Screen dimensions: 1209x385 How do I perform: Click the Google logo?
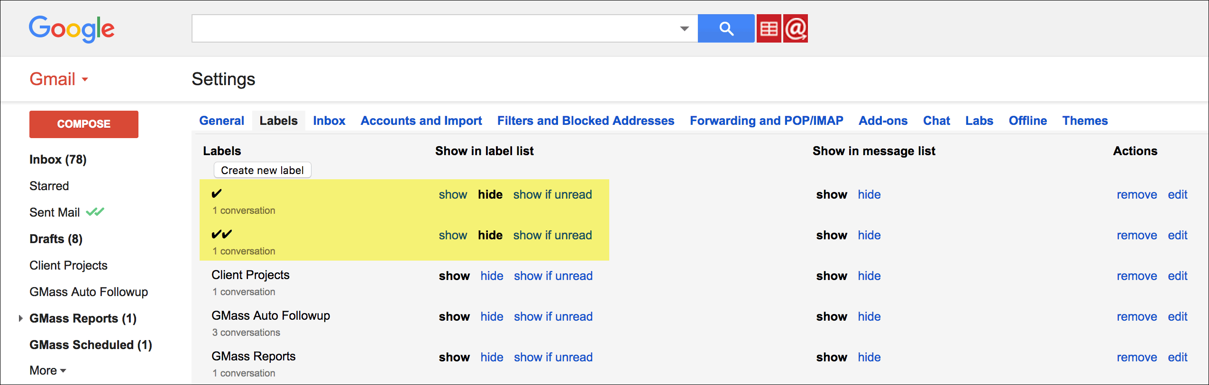[x=72, y=29]
